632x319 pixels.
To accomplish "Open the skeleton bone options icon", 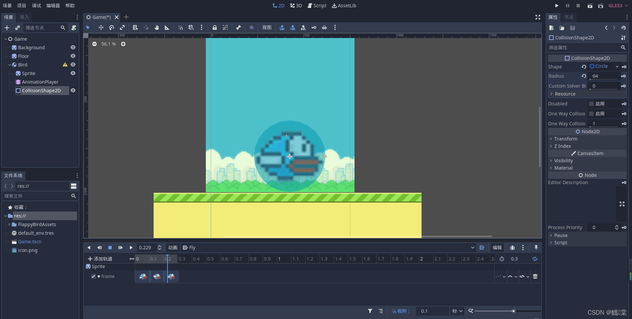I will (x=239, y=28).
